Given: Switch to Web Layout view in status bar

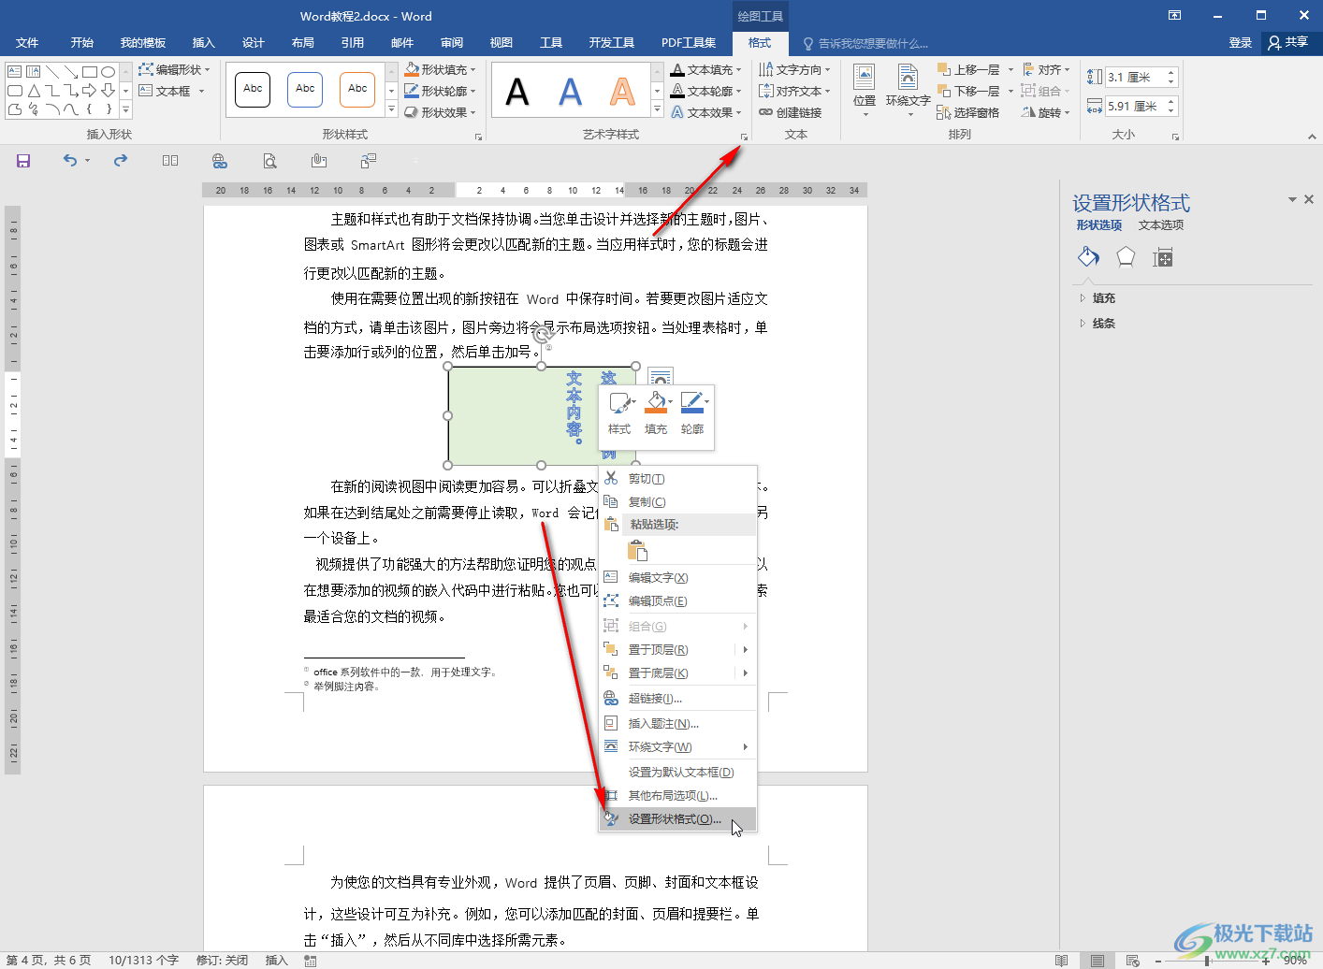Looking at the screenshot, I should click(x=1132, y=961).
